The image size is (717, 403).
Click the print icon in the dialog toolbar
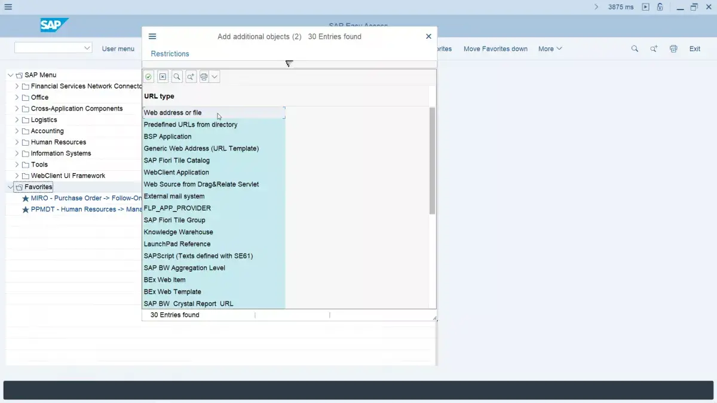click(204, 76)
